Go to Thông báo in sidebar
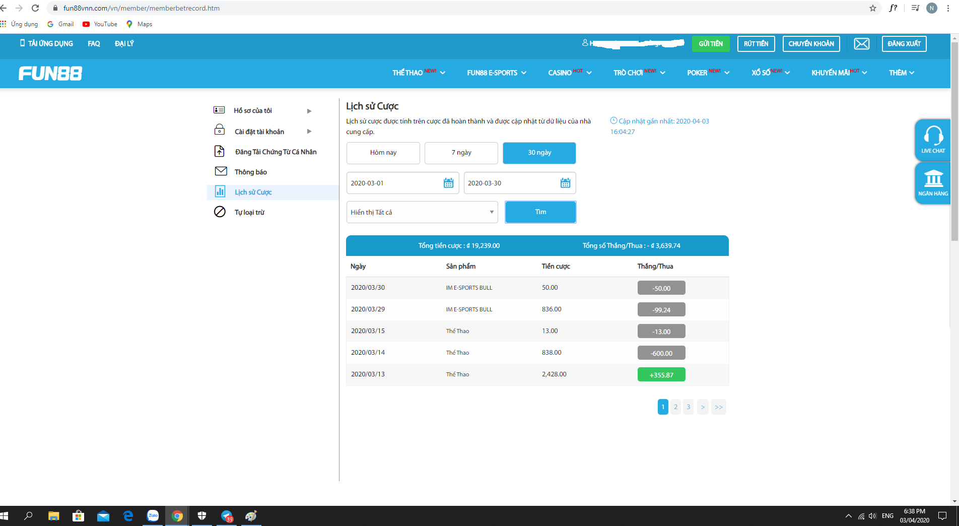This screenshot has width=959, height=526. (250, 172)
